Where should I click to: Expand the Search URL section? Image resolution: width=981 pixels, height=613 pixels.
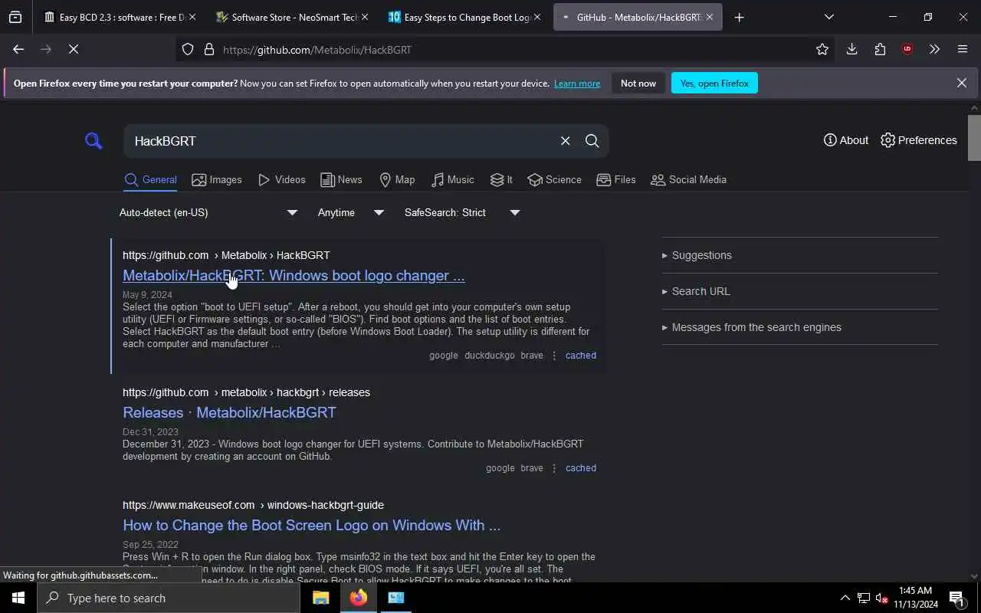coord(696,291)
